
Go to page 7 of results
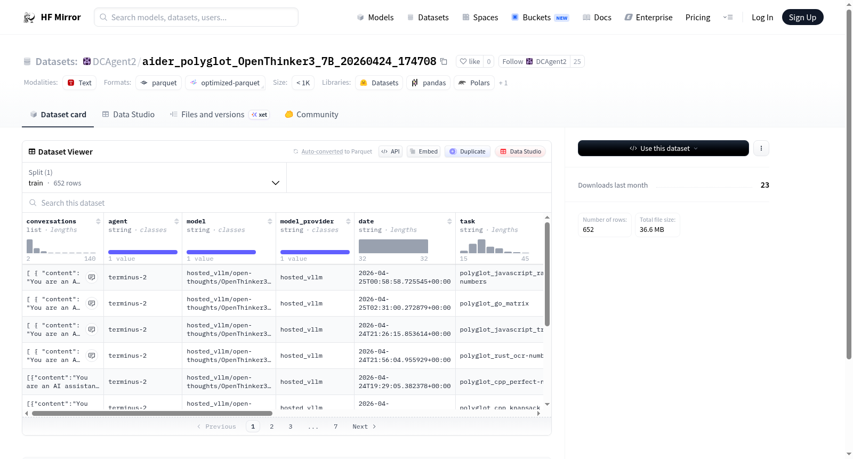(x=336, y=426)
